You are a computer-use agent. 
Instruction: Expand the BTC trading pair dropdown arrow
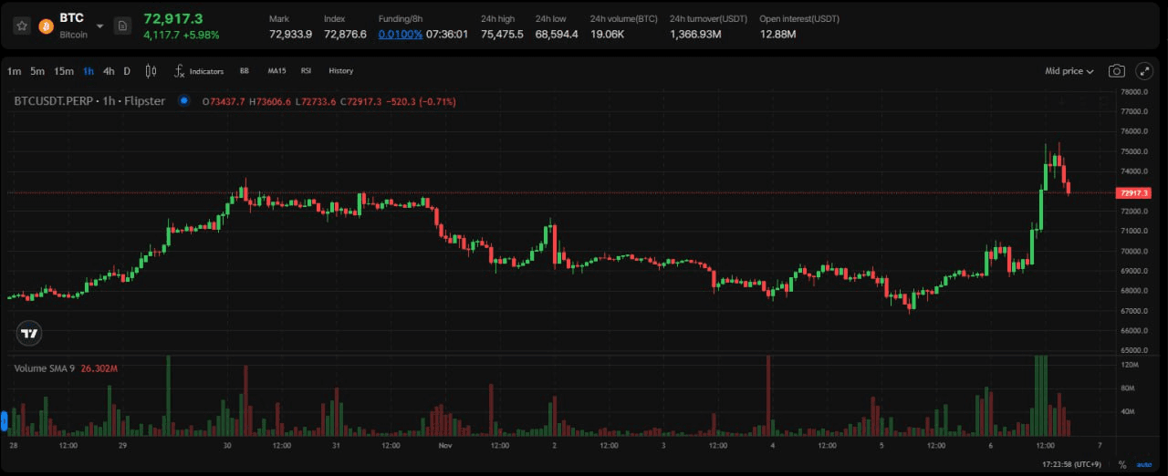(x=99, y=26)
